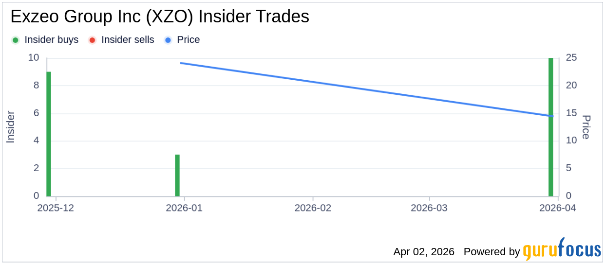Image resolution: width=605 pixels, height=264 pixels.
Task: Click the Insider y-axis title
Action: click(11, 127)
